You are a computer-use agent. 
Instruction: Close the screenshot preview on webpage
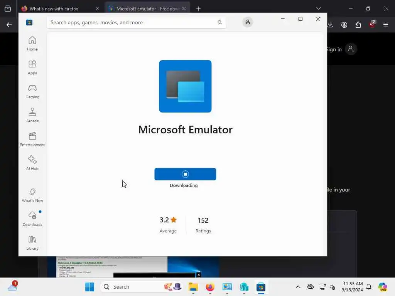[199, 274]
